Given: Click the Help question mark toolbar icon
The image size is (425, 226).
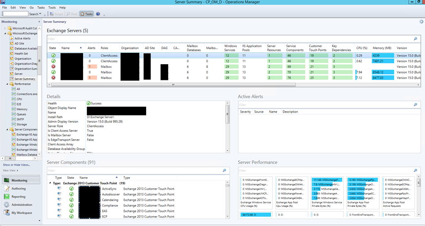Looking at the screenshot, I should tap(98, 14).
